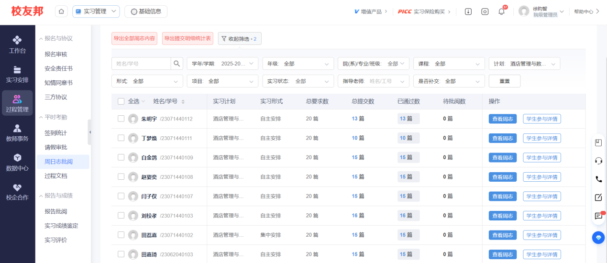Click the download icon in header
This screenshot has width=607, height=263.
point(468,11)
